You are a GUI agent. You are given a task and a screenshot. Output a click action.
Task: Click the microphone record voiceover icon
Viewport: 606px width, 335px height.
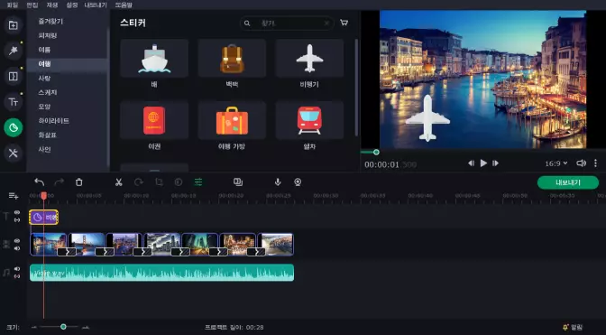point(278,182)
